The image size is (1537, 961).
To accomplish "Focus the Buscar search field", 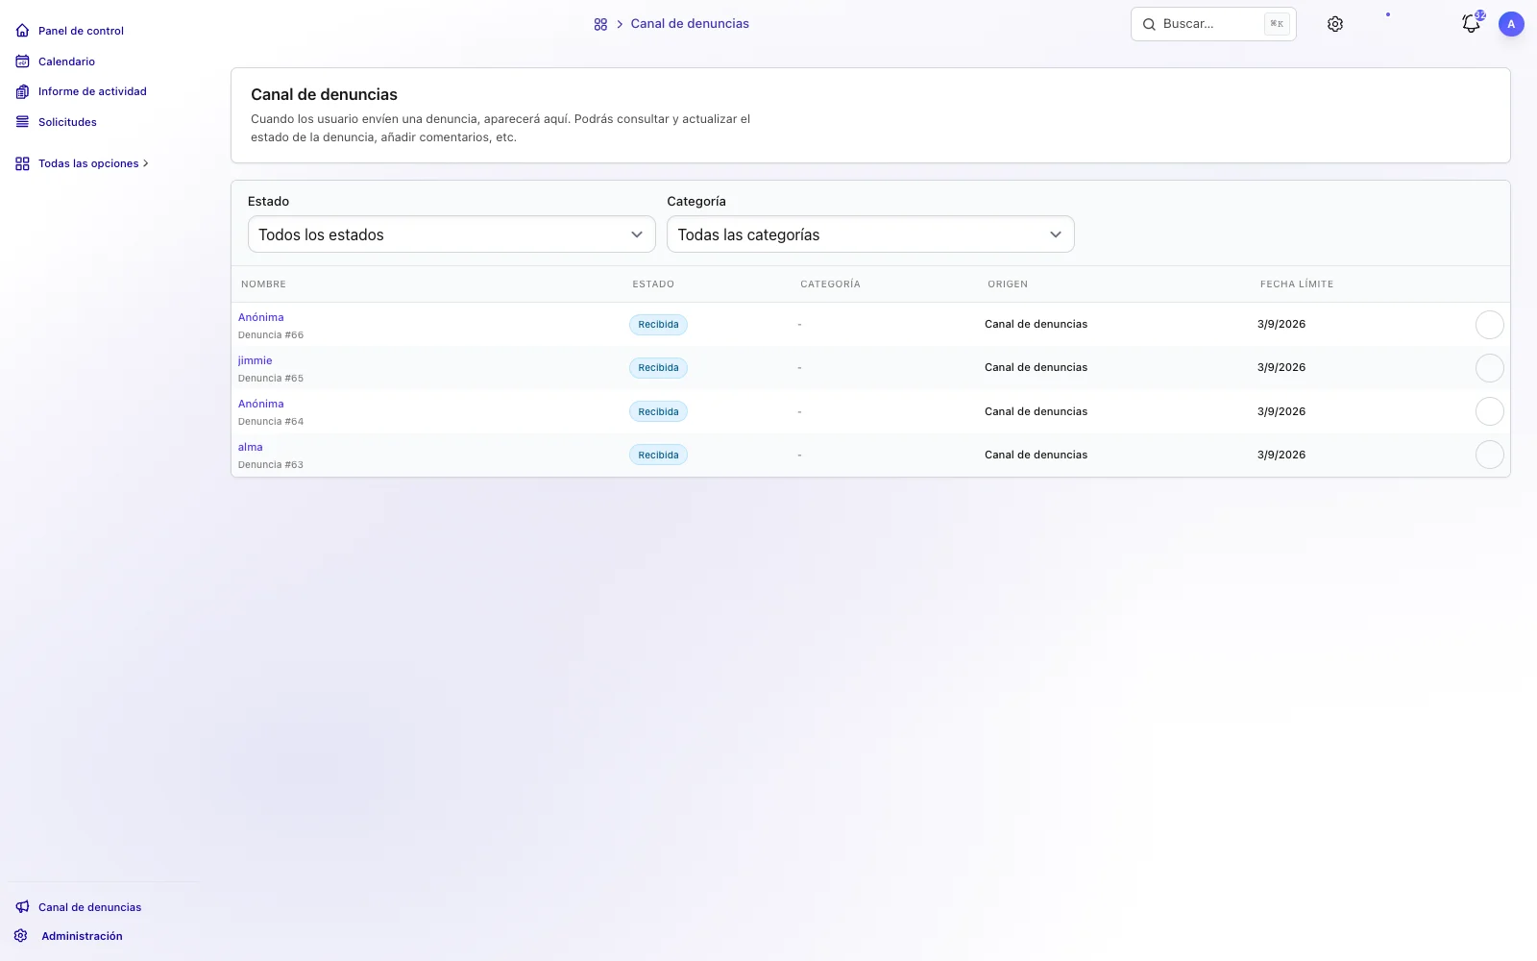I will point(1213,24).
